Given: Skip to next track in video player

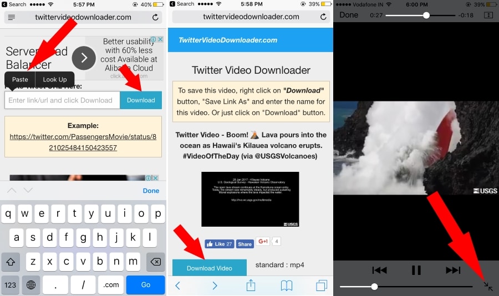Looking at the screenshot, I should click(453, 270).
